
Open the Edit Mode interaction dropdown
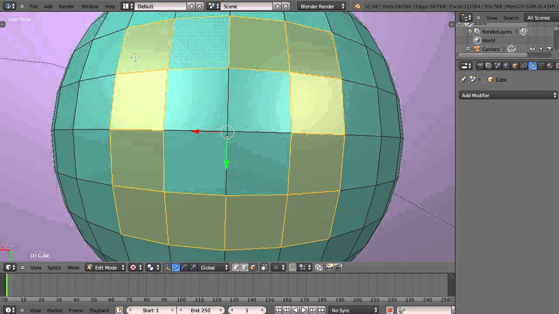point(106,267)
